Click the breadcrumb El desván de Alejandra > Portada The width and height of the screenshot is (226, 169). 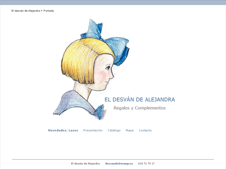[x=33, y=11]
